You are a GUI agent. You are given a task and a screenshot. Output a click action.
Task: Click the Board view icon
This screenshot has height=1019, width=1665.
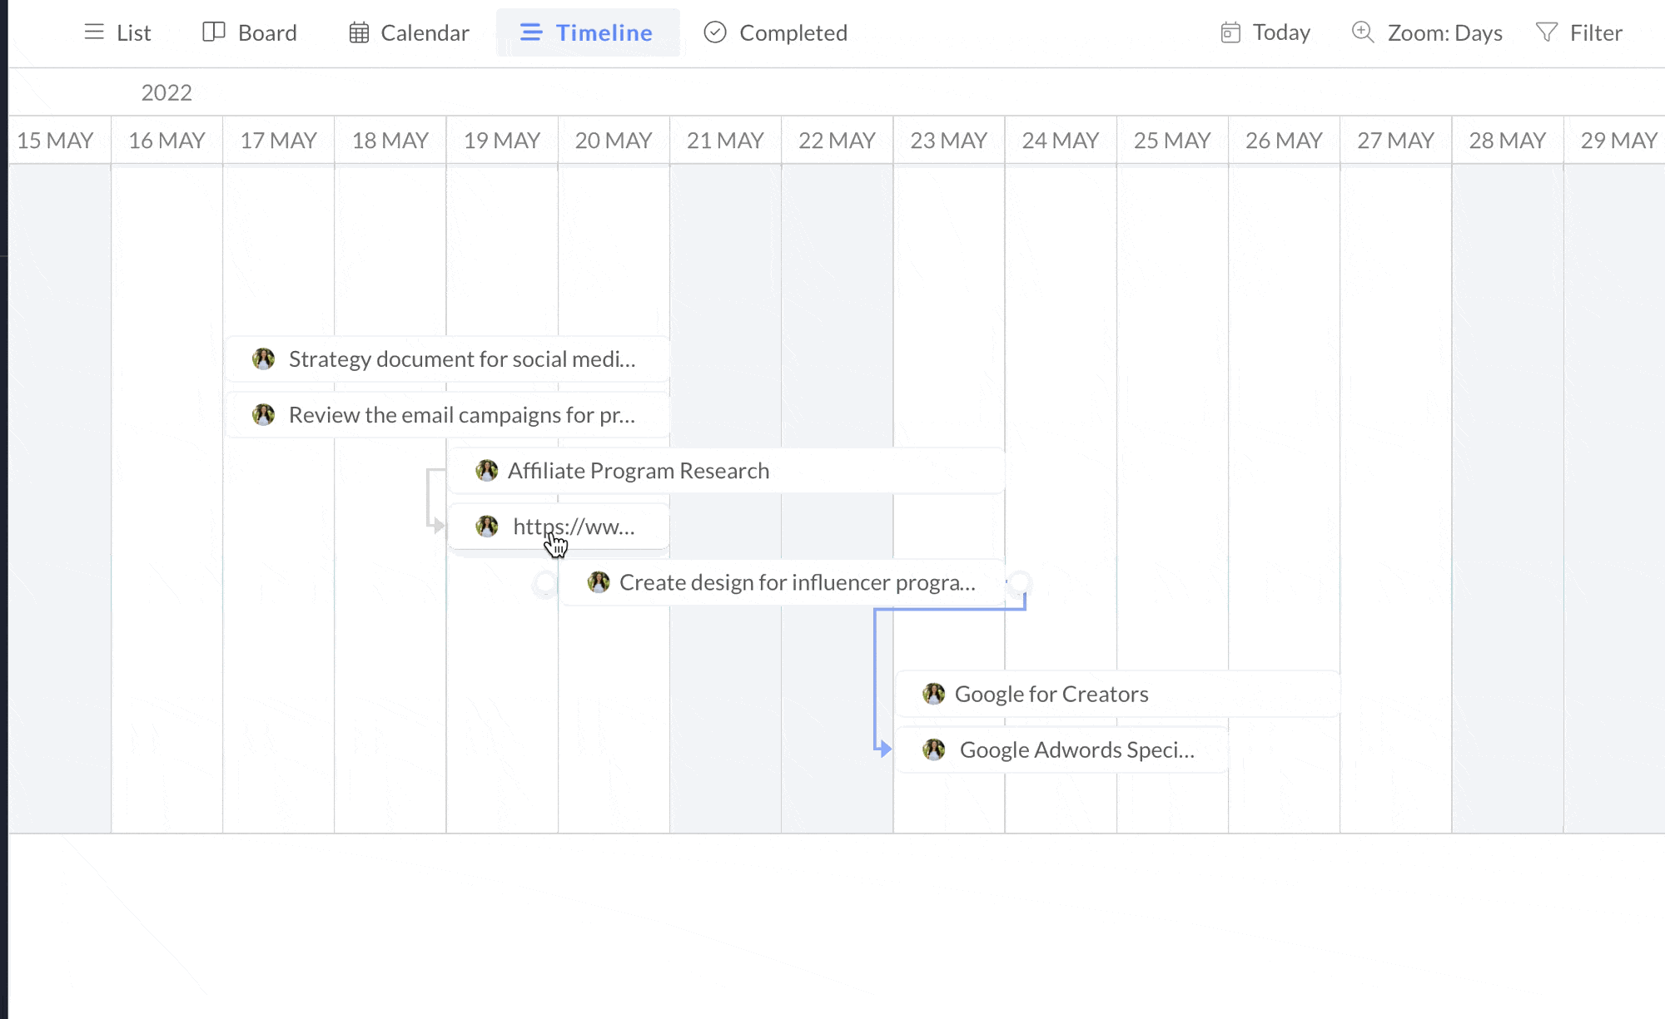(214, 32)
